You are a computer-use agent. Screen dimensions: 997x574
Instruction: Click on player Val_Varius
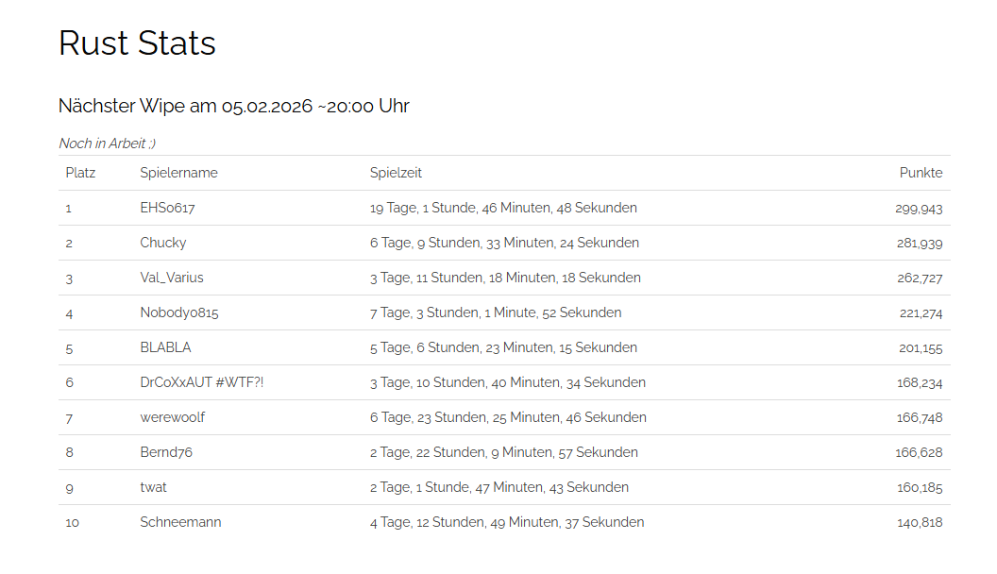(172, 278)
